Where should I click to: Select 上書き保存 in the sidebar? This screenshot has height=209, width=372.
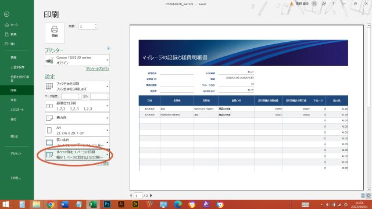pyautogui.click(x=17, y=67)
